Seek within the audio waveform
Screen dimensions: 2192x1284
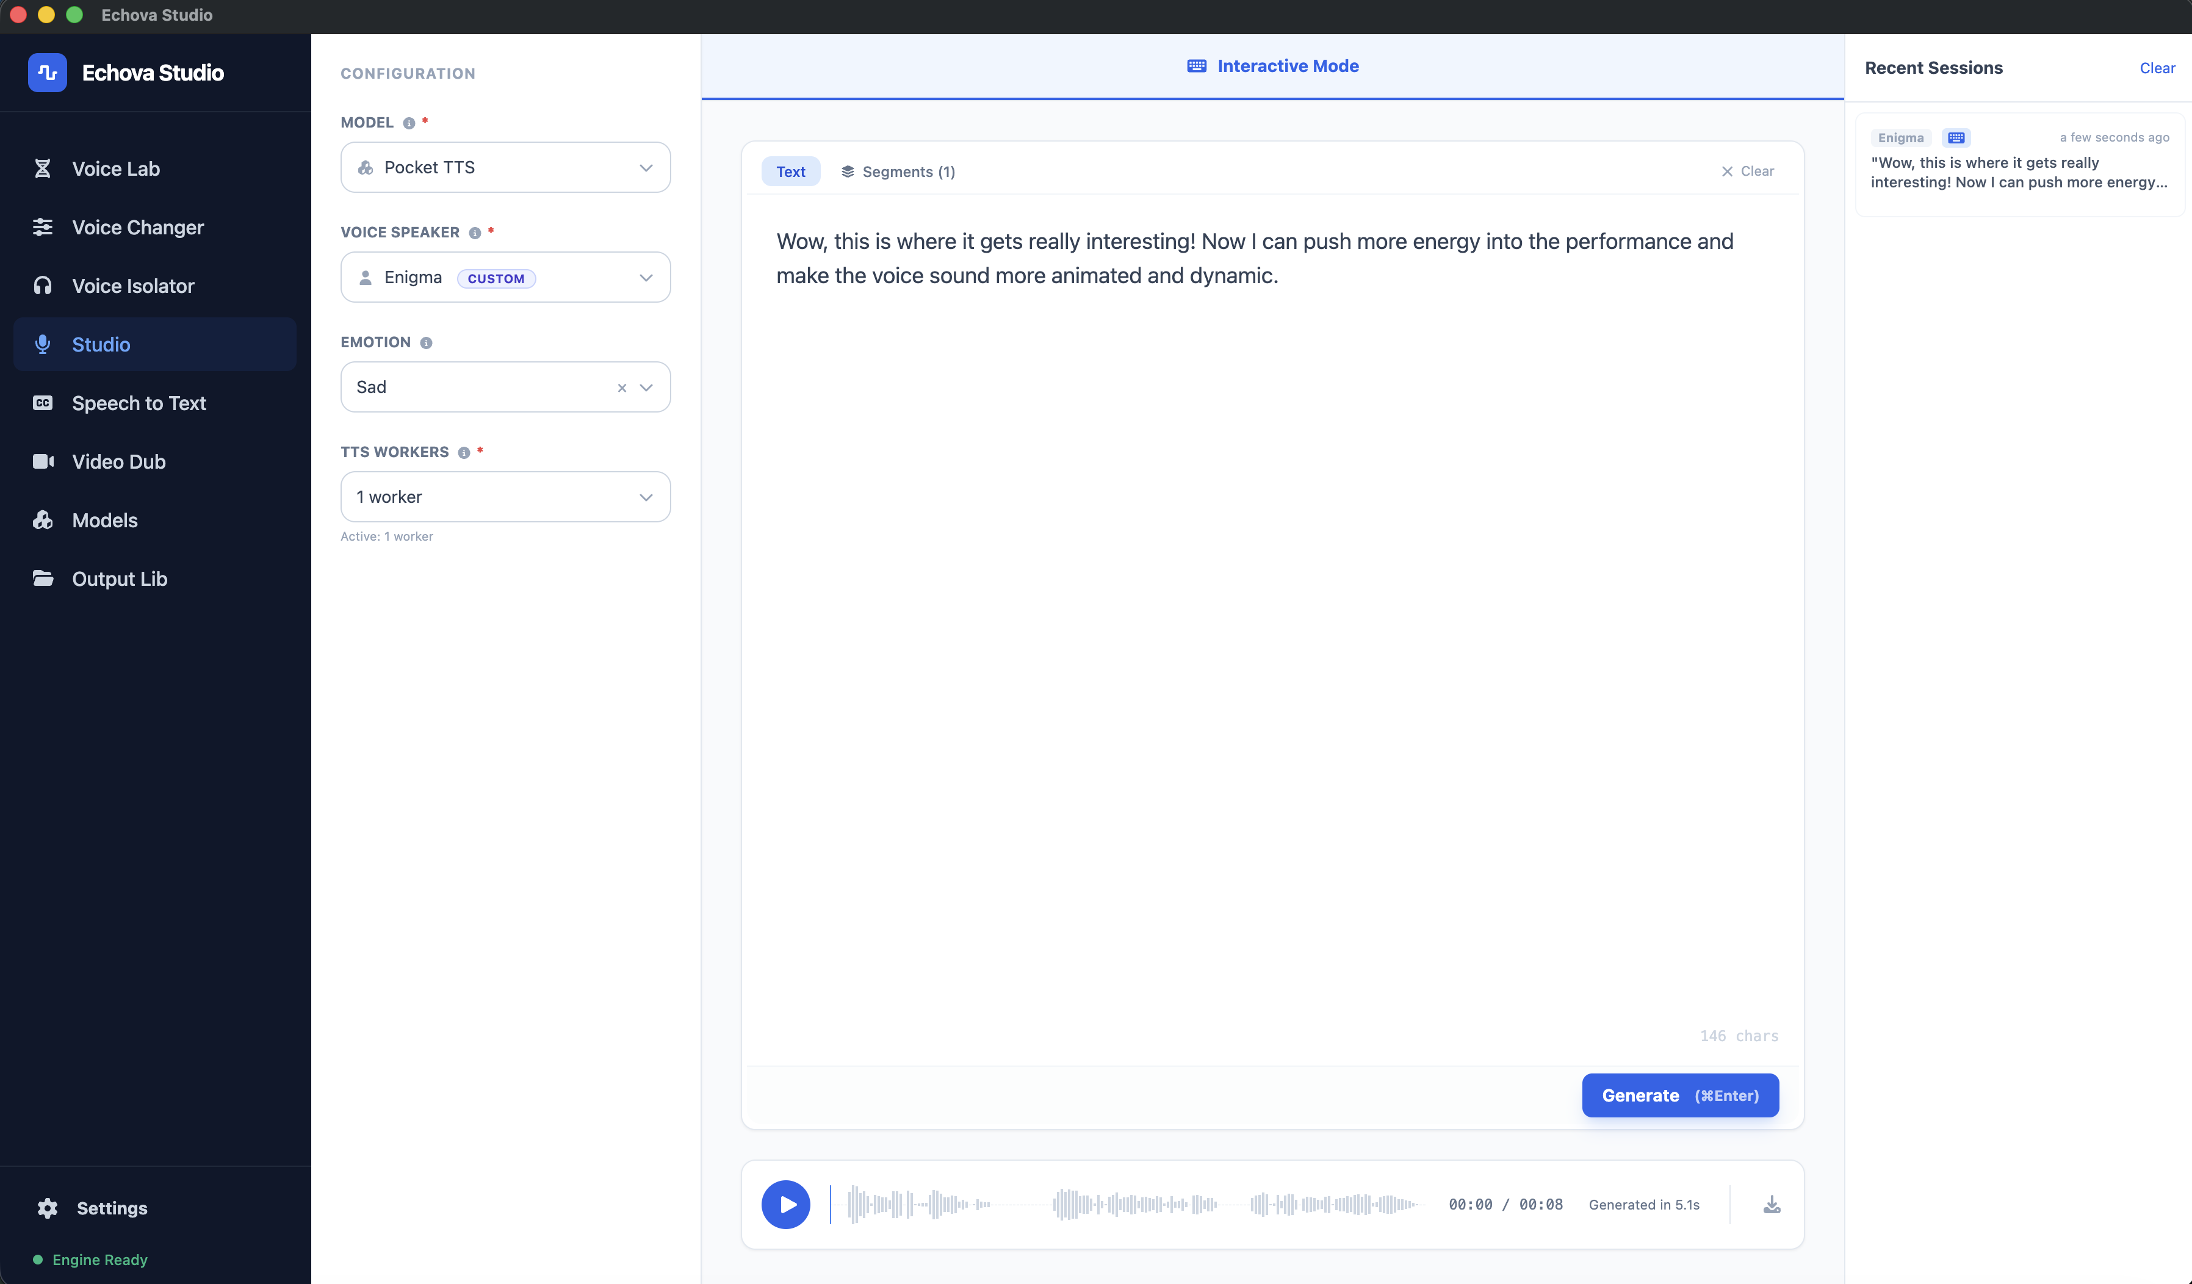click(x=1131, y=1204)
